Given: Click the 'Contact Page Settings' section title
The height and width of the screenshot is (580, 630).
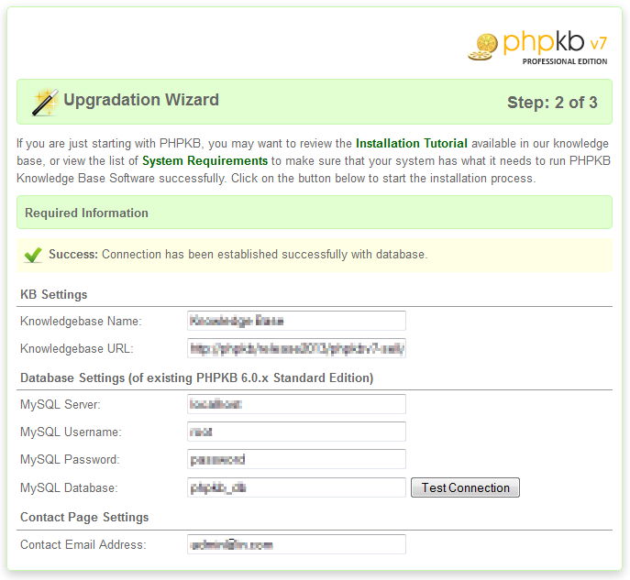Looking at the screenshot, I should click(x=84, y=517).
